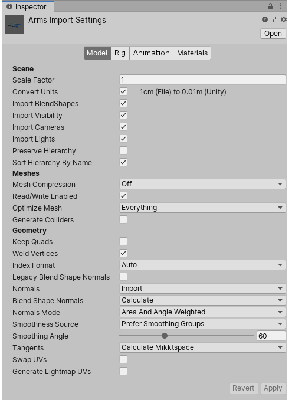This screenshot has height=400, width=292.
Task: Enable Preserve Hierarchy
Action: [123, 150]
